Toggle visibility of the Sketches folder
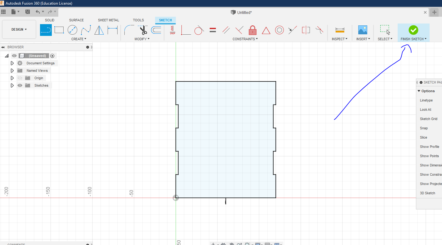 (x=20, y=85)
